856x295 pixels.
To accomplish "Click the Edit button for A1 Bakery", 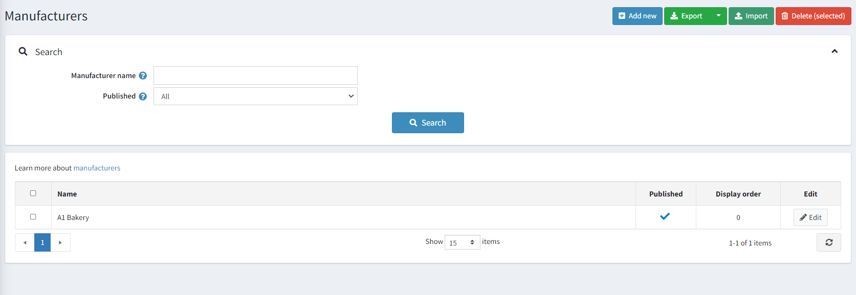I will click(x=810, y=217).
